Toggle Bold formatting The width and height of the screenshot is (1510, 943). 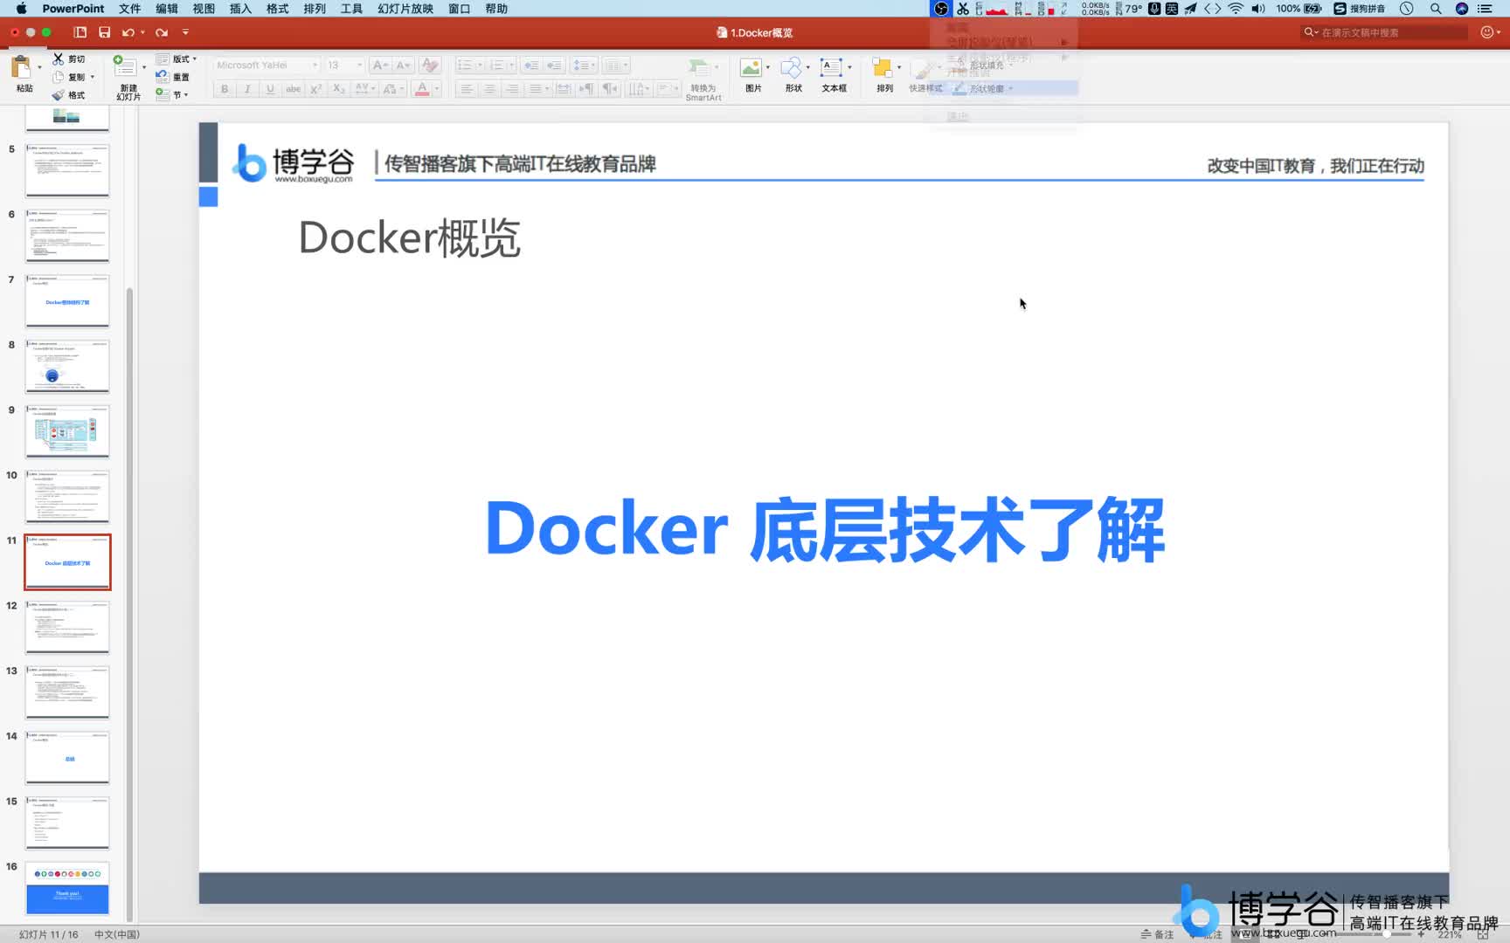[225, 89]
